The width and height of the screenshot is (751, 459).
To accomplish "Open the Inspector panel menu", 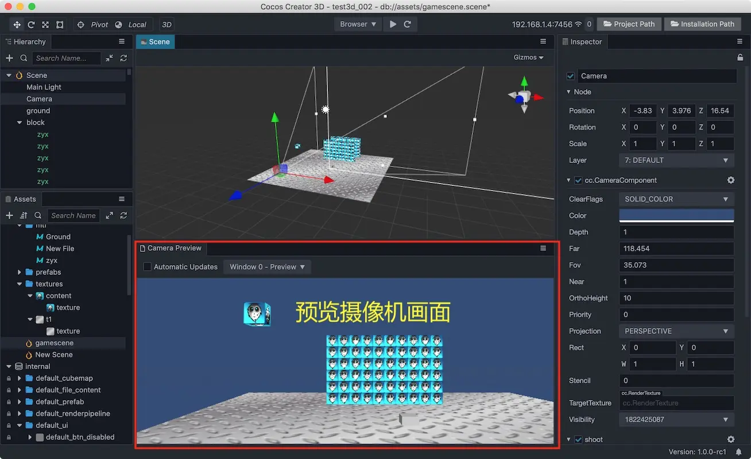I will [x=740, y=42].
